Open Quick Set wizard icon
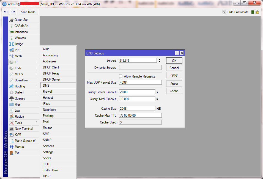The width and height of the screenshot is (263, 179). [11, 20]
